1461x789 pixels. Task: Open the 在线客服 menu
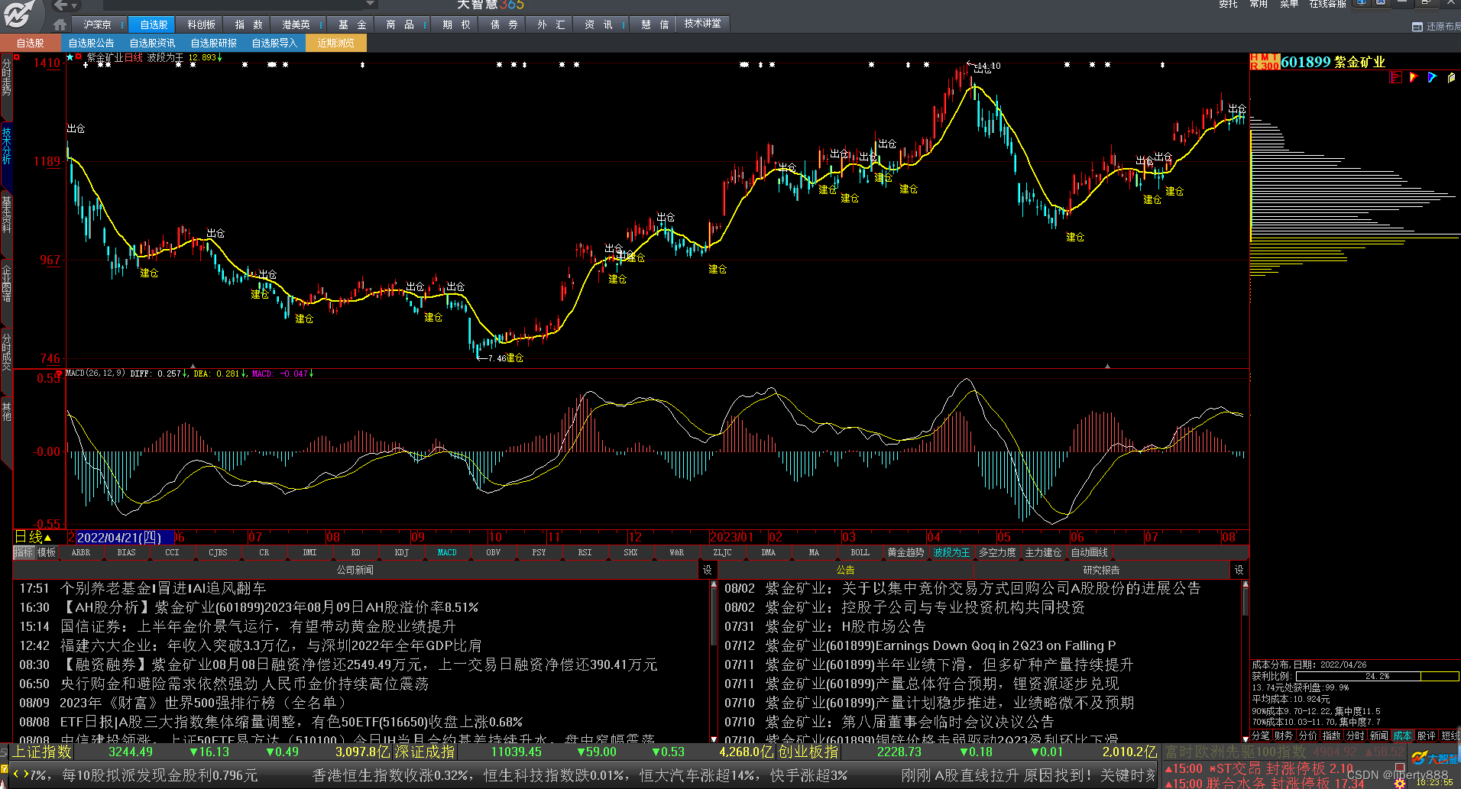pyautogui.click(x=1327, y=4)
